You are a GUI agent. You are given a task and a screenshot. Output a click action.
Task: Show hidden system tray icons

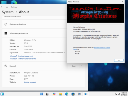113,94
